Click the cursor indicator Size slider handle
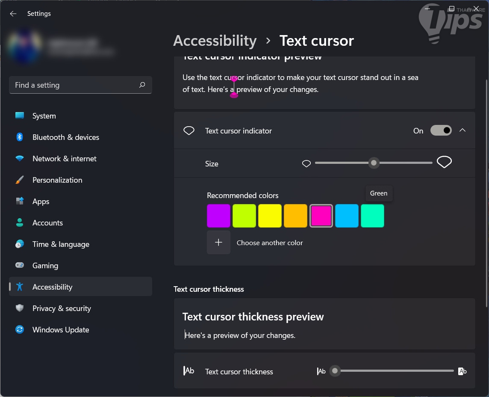Viewport: 489px width, 397px height. click(x=374, y=163)
